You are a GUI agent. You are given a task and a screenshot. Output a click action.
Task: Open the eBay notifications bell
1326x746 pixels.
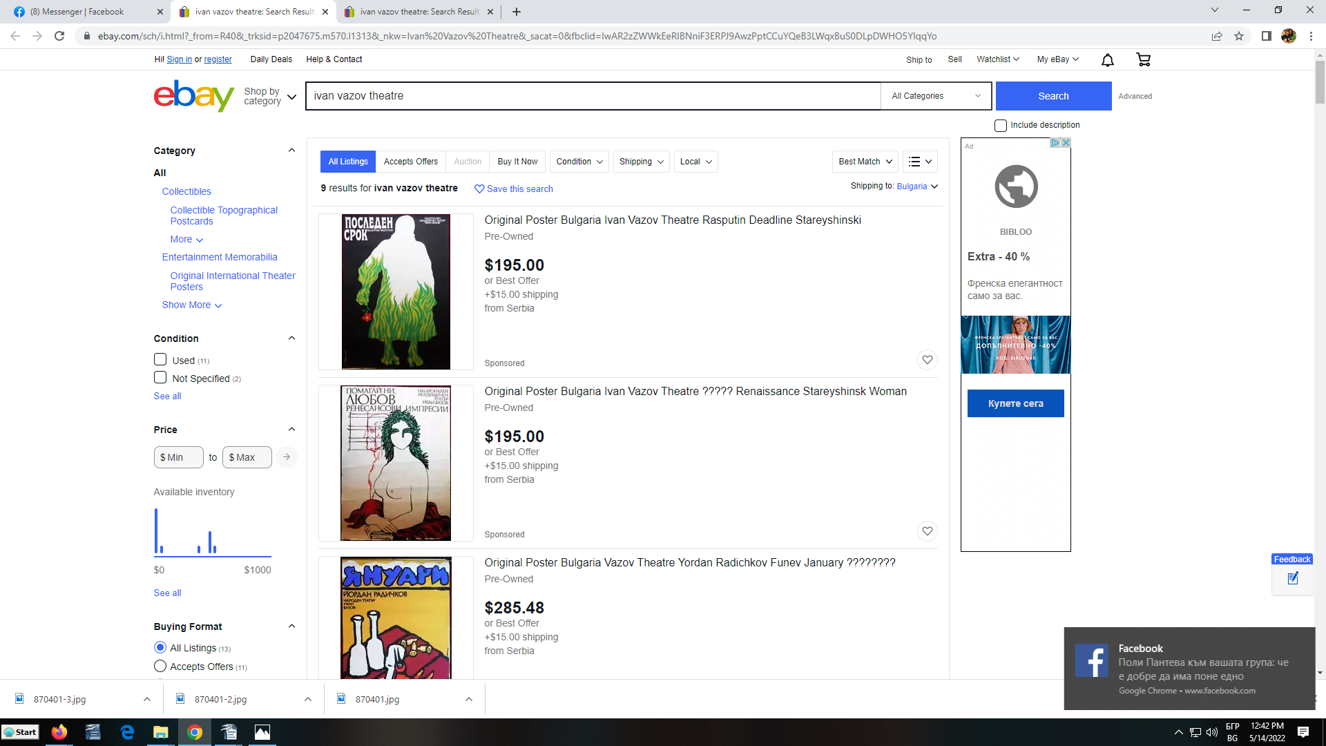coord(1107,60)
